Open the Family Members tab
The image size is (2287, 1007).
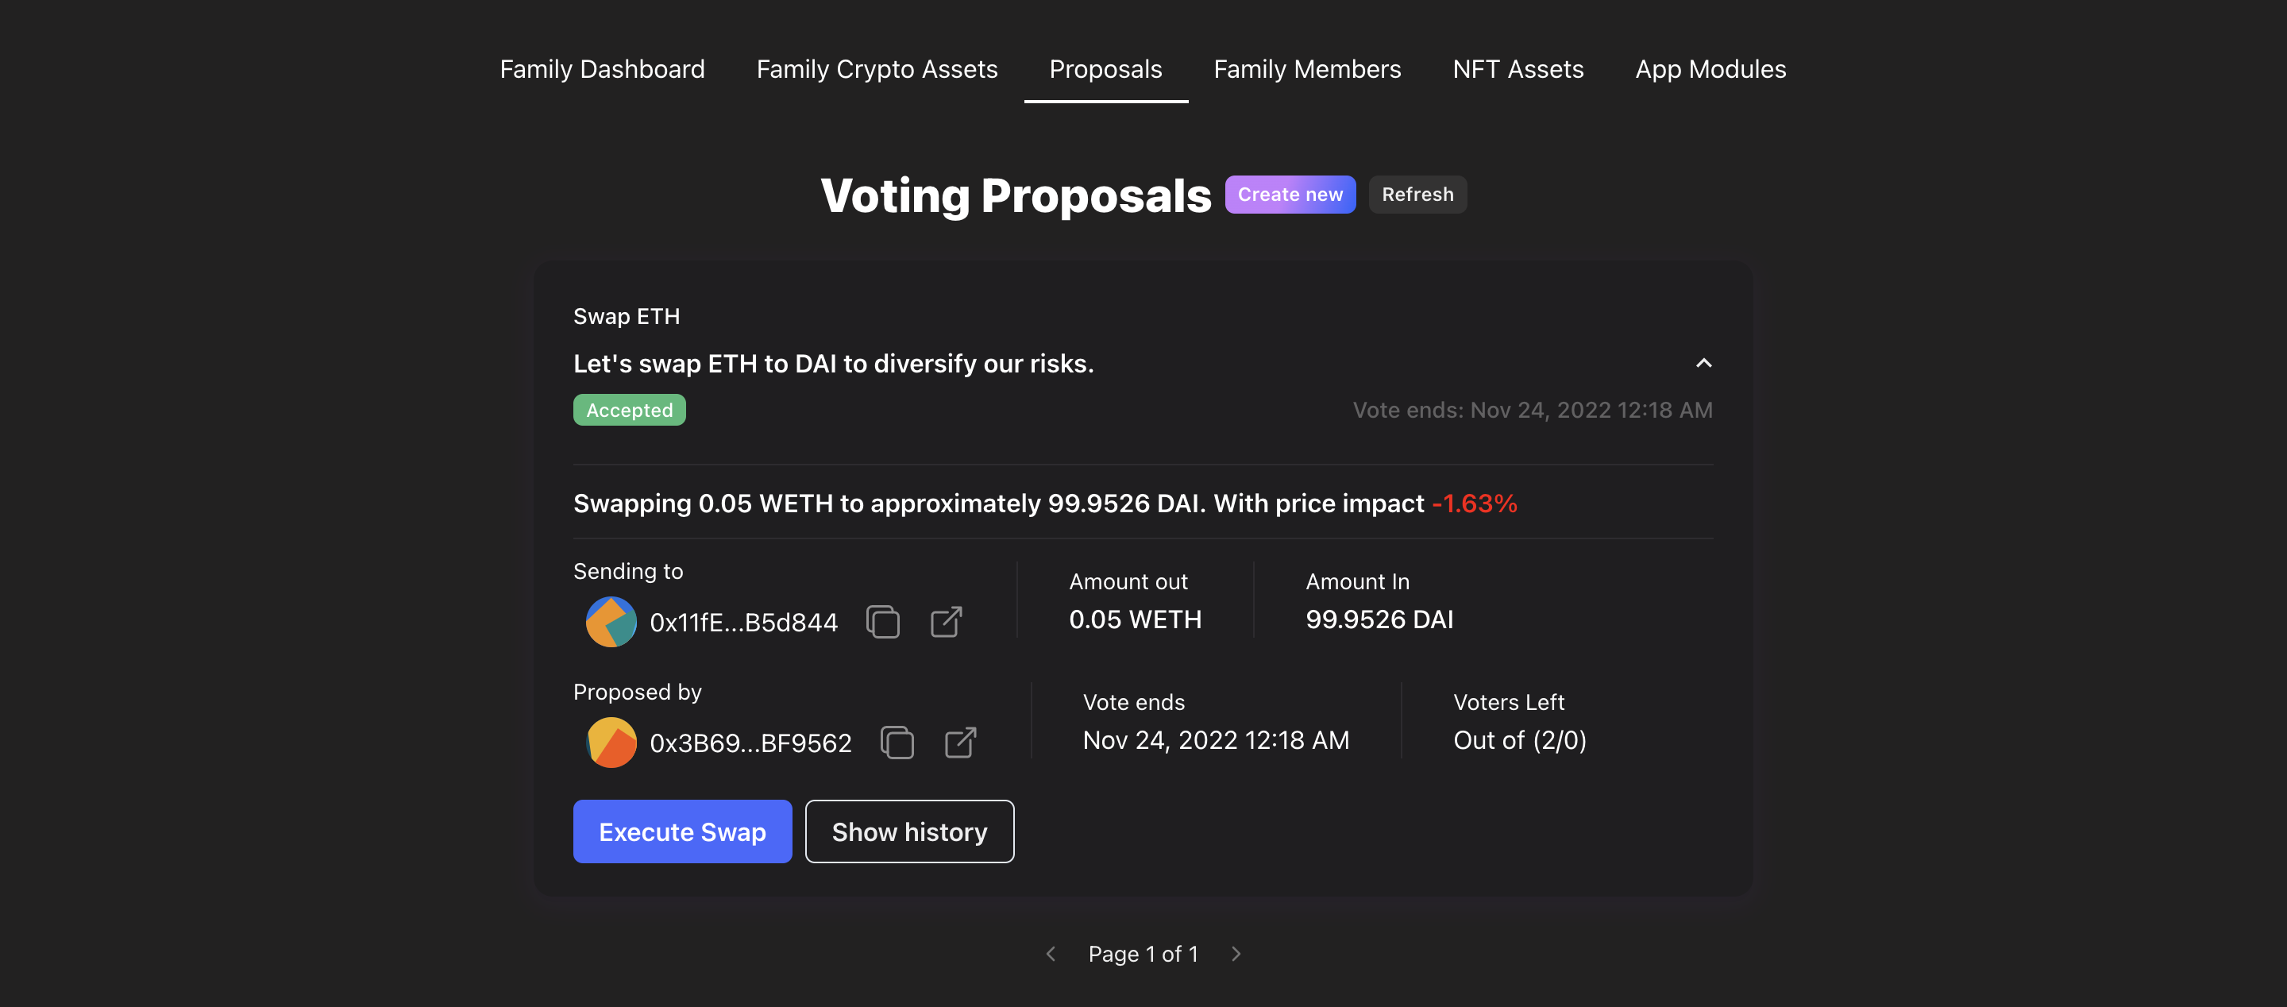click(1307, 69)
